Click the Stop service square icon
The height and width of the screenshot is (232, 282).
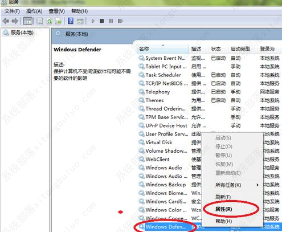click(102, 21)
